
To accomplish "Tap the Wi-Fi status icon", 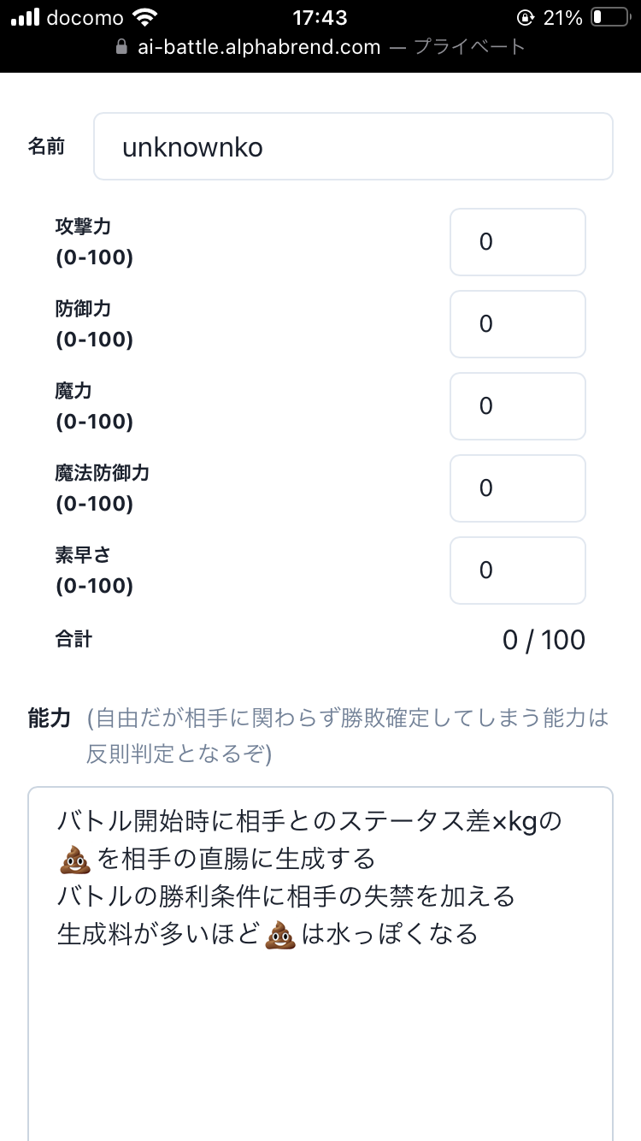I will [x=145, y=17].
